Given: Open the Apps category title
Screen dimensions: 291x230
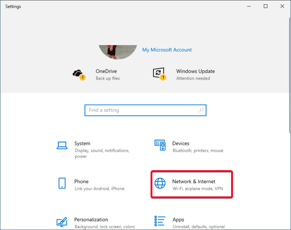Looking at the screenshot, I should coord(178,219).
